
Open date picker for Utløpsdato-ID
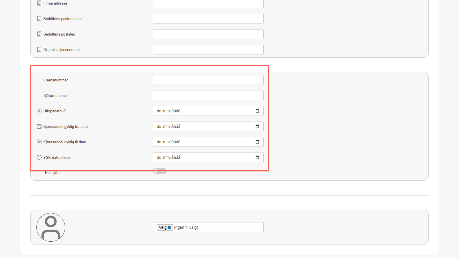(x=257, y=111)
